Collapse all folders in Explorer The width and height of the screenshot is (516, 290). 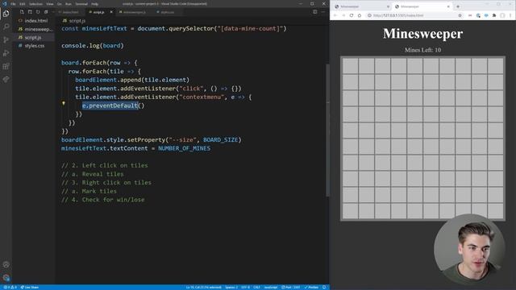click(46, 12)
